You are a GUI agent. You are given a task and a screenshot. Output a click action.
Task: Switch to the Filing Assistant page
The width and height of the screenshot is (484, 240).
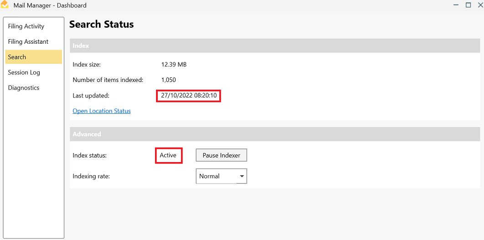pos(28,42)
